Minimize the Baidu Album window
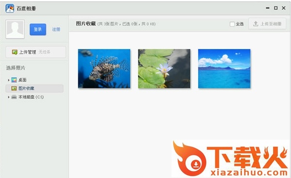The height and width of the screenshot is (178, 291). tap(267, 8)
